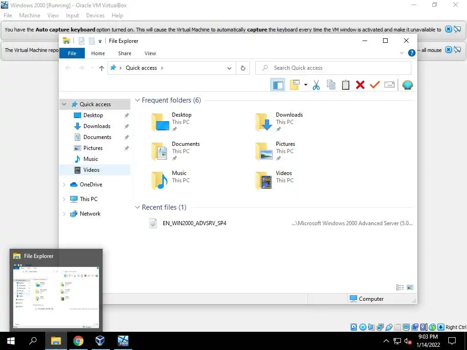Collapse the Frequent folders group
The height and width of the screenshot is (350, 467).
click(137, 100)
